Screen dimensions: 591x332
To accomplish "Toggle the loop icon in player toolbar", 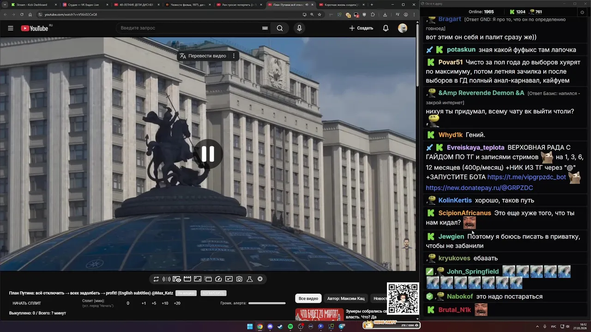I will [x=156, y=279].
